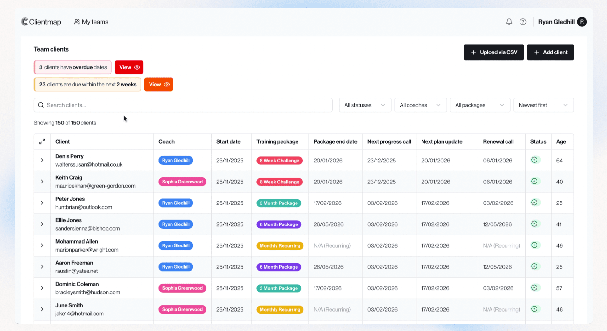
Task: Click the Clientmap logo
Action: click(x=41, y=22)
